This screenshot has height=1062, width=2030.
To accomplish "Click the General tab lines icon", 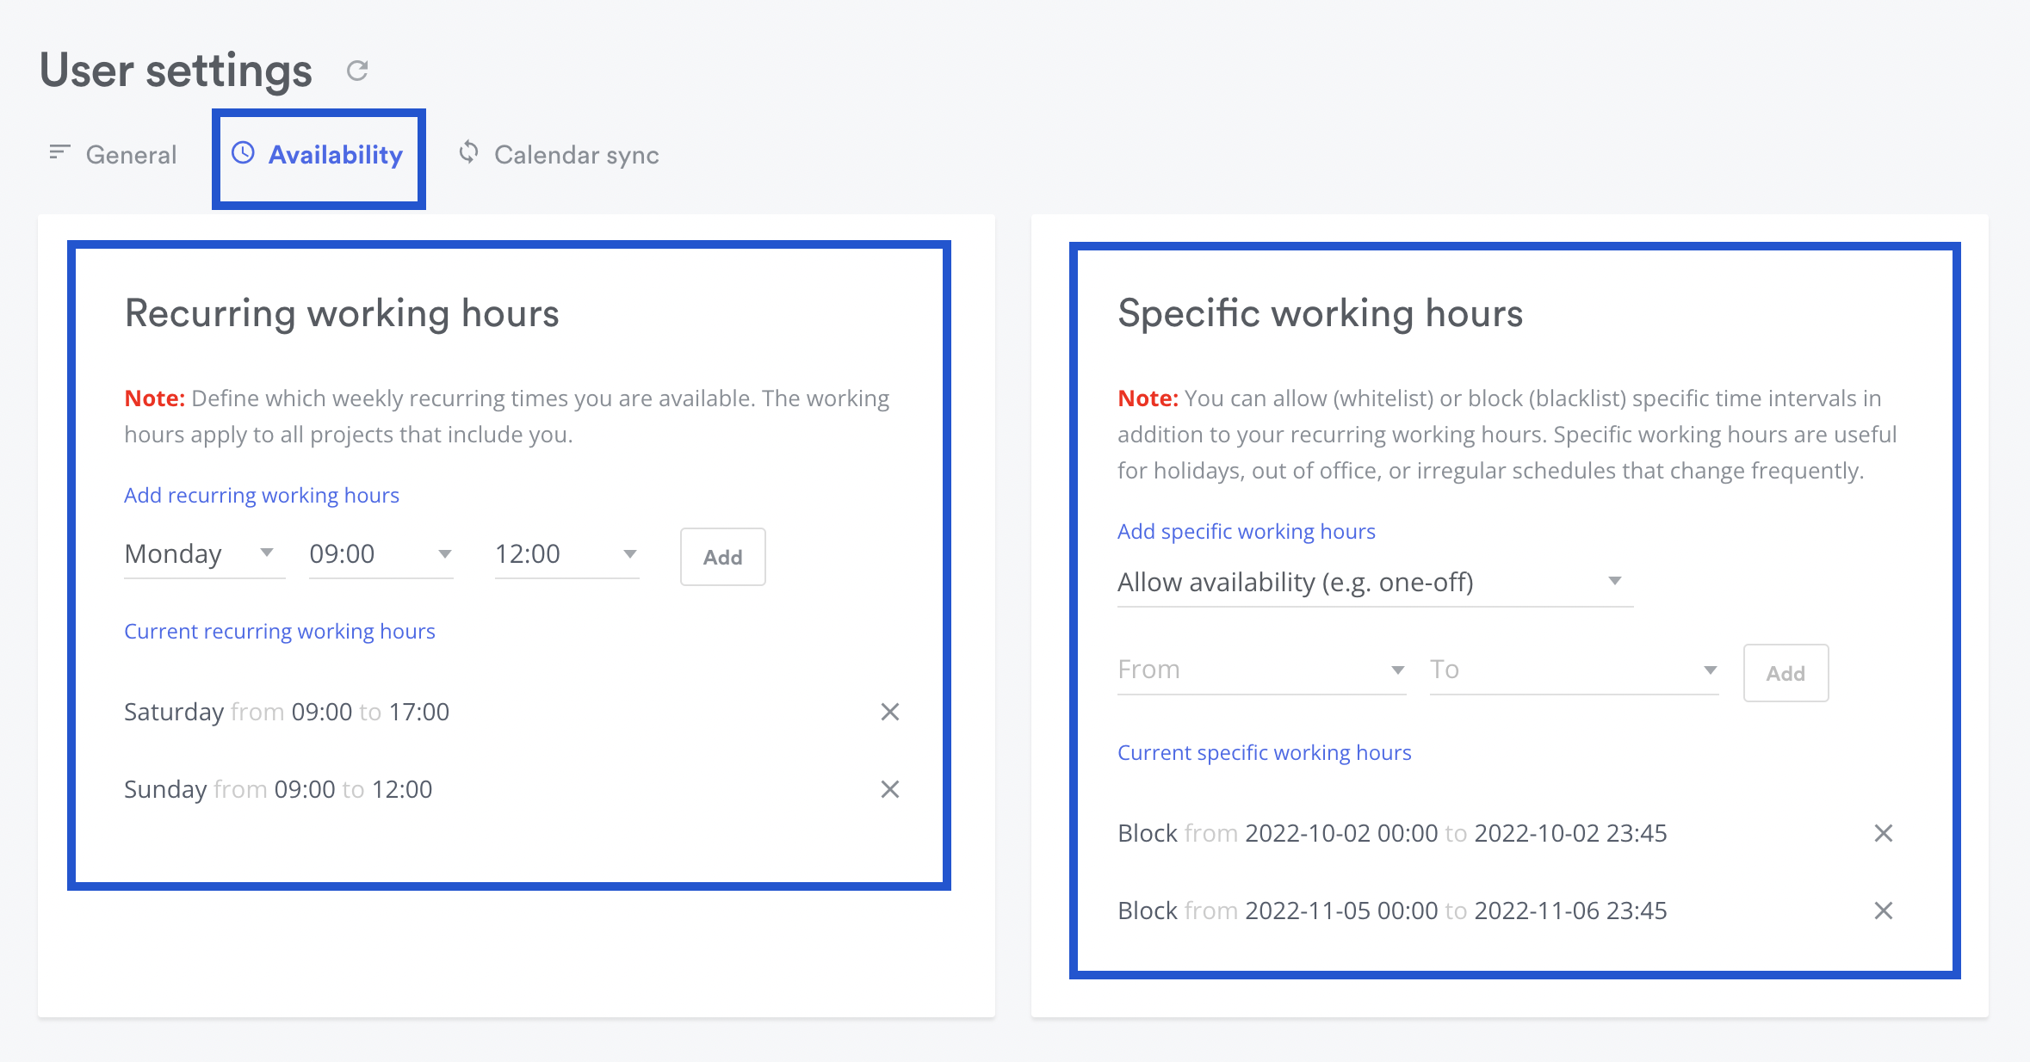I will (59, 152).
